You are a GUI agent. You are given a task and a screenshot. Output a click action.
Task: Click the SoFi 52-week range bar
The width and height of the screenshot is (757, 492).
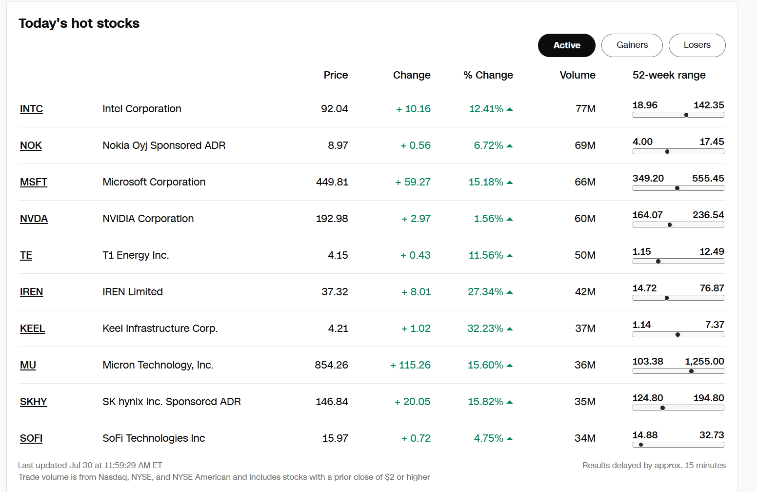pyautogui.click(x=678, y=445)
